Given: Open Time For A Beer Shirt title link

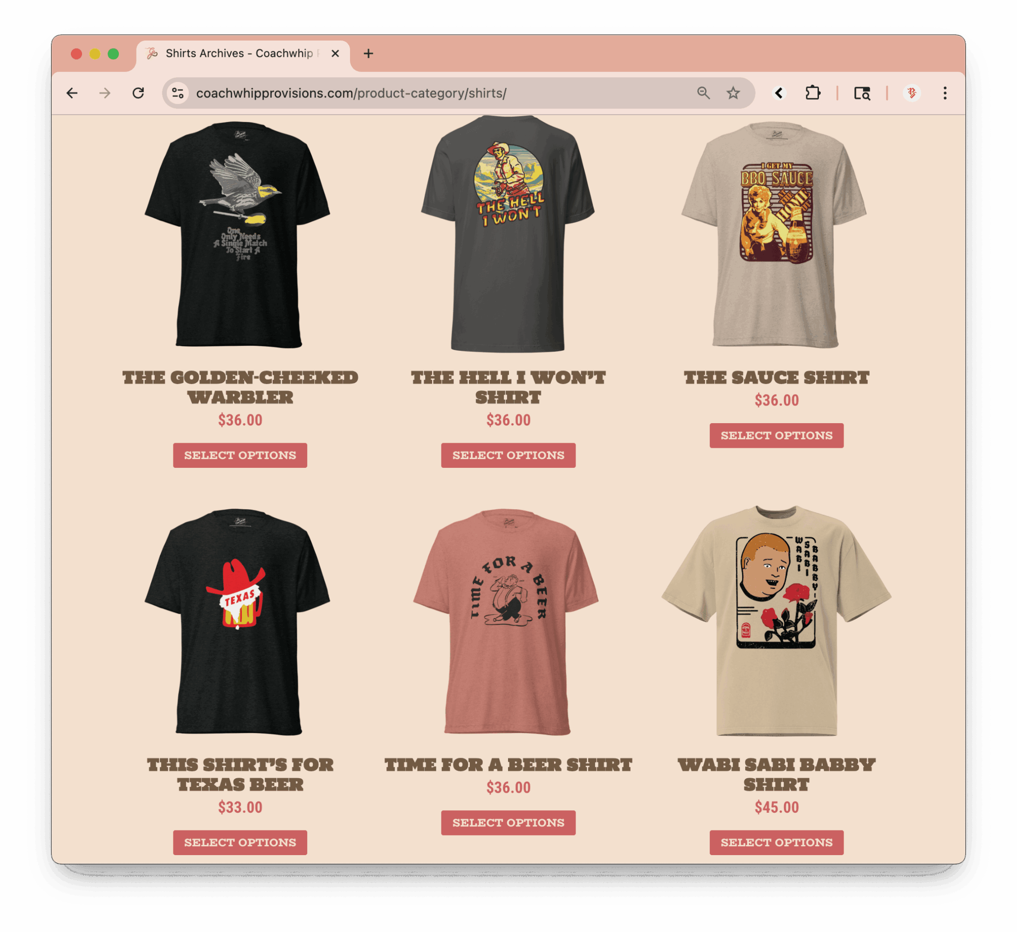Looking at the screenshot, I should pyautogui.click(x=508, y=765).
